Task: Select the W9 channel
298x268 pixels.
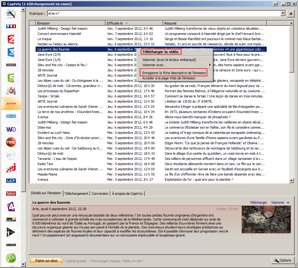Action: [11, 129]
